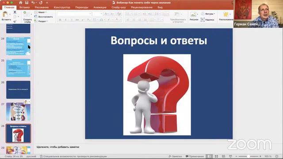The image size is (283, 159).
Task: Select slide 28 Вопросы и ответы thumbnail
Action: [18, 133]
